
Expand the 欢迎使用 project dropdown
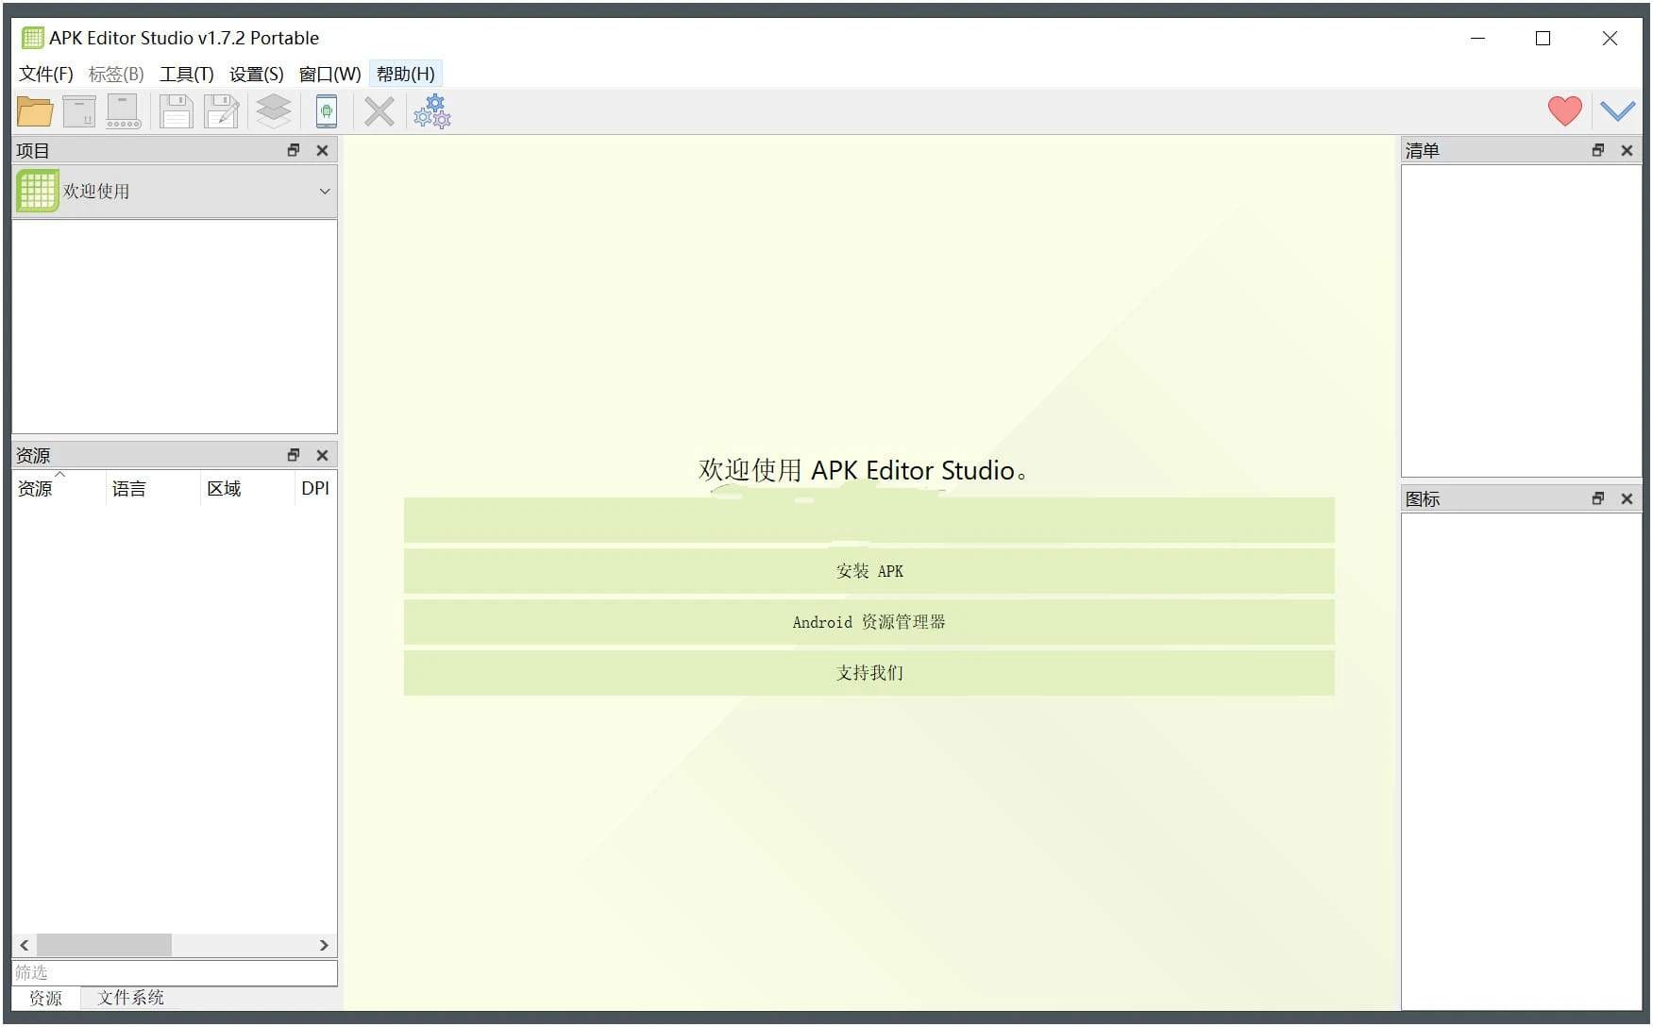tap(324, 191)
